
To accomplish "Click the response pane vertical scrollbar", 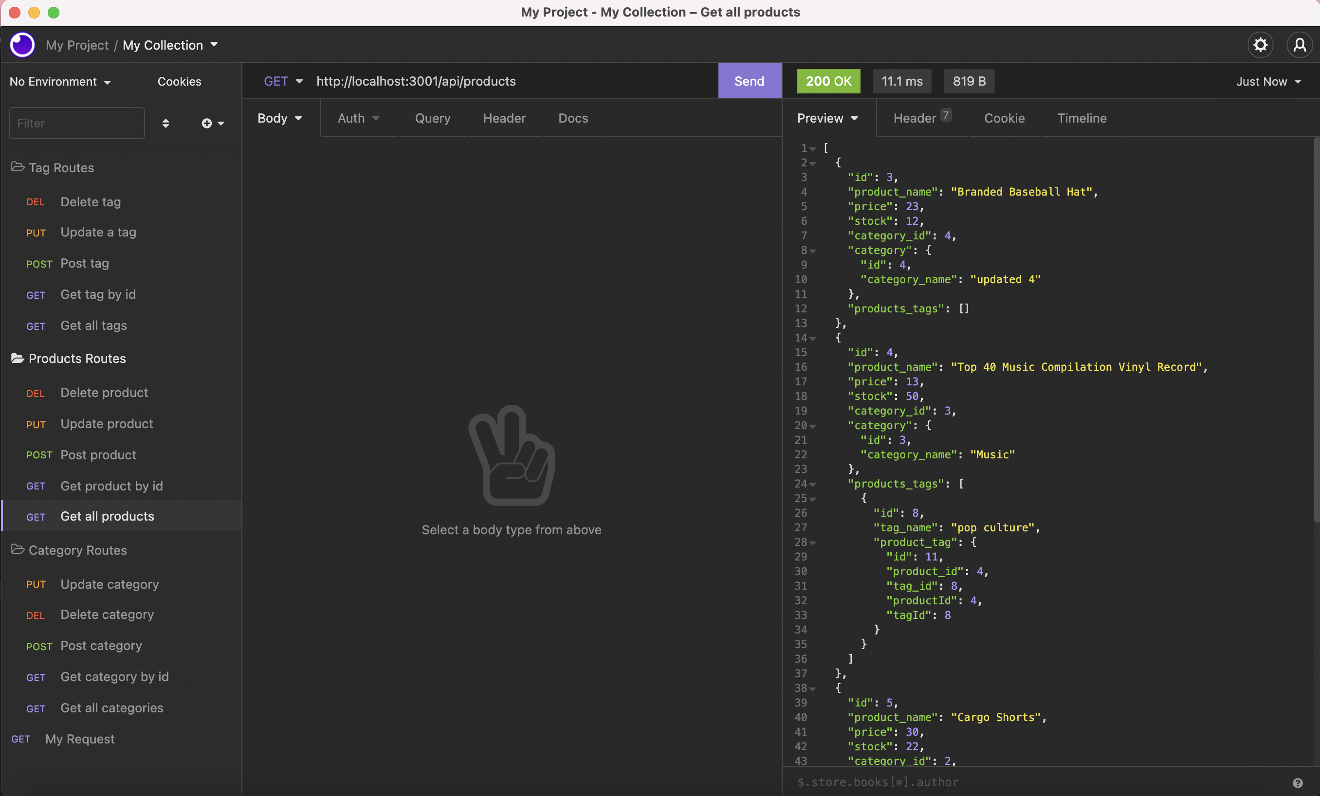I will click(x=1316, y=329).
